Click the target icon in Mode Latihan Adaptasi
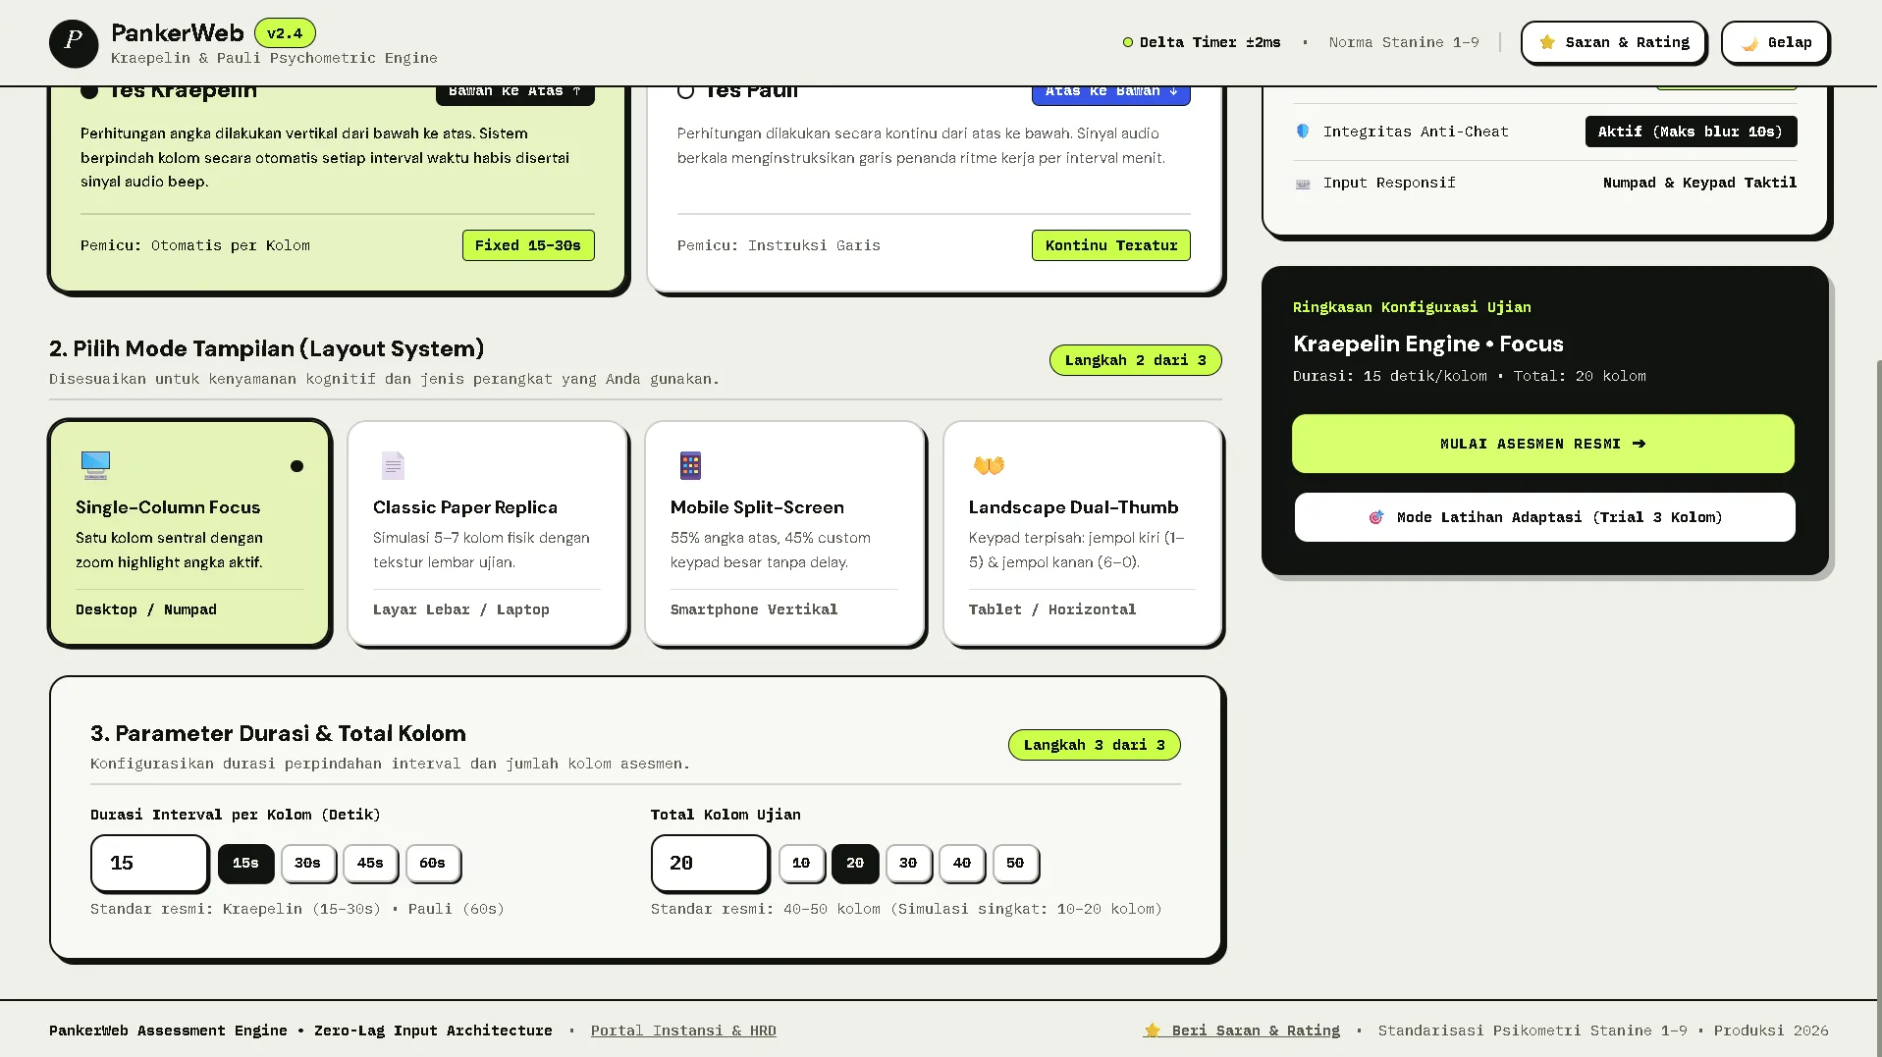1882x1057 pixels. 1376,517
